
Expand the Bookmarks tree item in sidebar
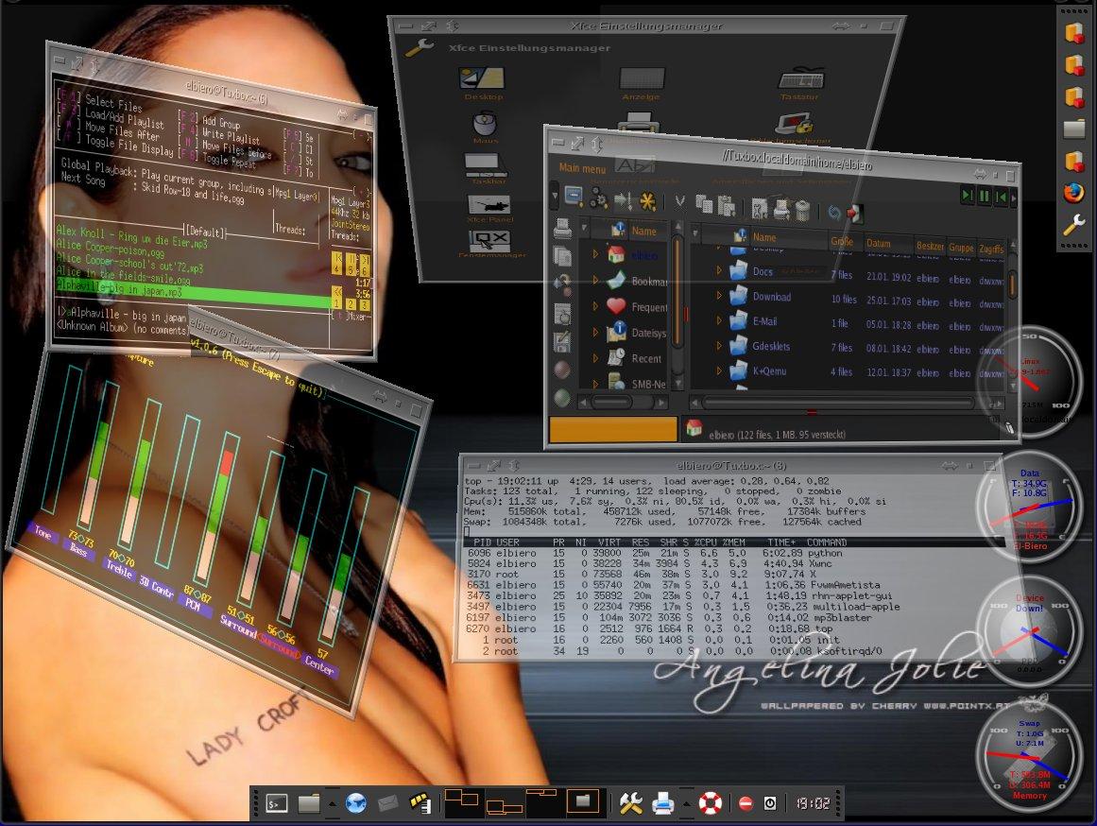coord(596,280)
